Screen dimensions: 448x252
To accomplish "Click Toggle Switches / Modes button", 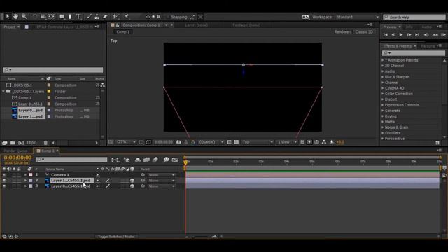I will click(116, 237).
